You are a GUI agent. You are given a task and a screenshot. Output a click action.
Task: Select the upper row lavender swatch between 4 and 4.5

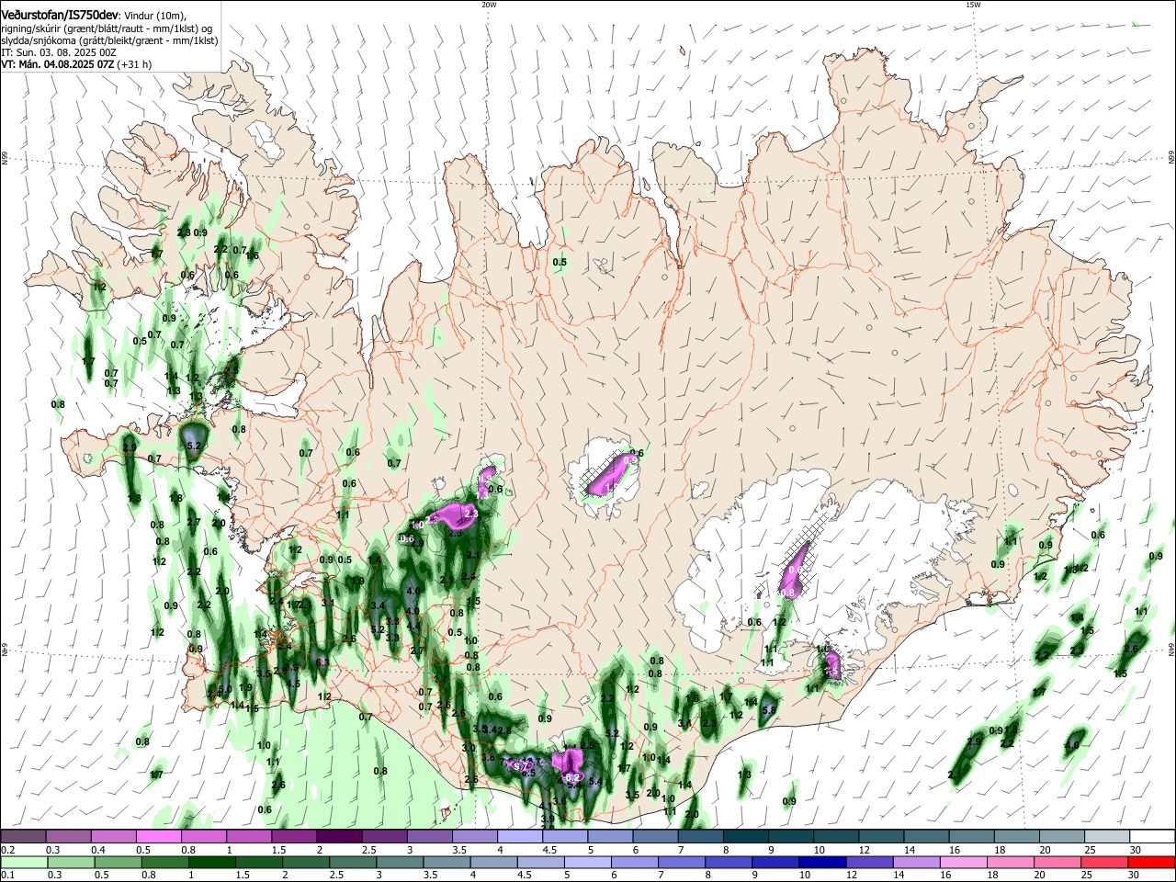pyautogui.click(x=519, y=837)
